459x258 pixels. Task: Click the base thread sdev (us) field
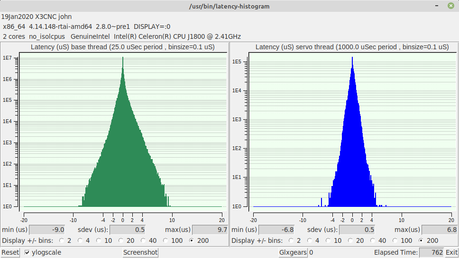coord(129,230)
